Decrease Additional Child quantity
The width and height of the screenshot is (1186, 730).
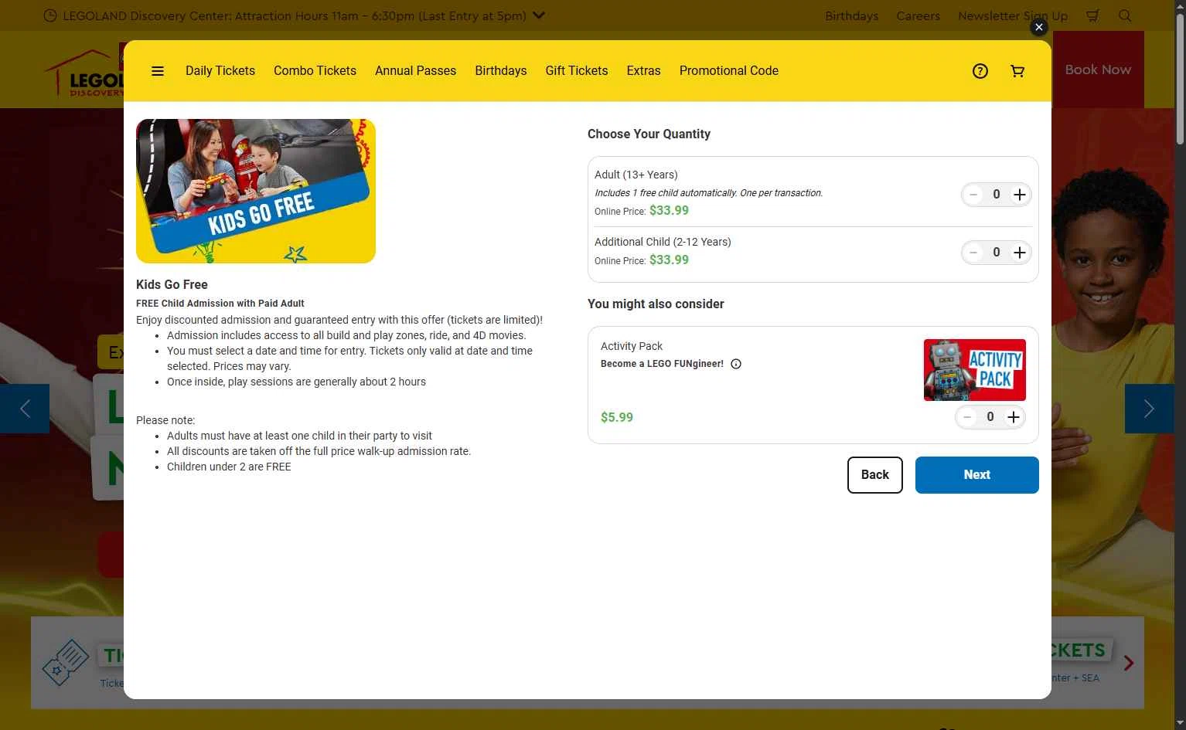(x=973, y=253)
